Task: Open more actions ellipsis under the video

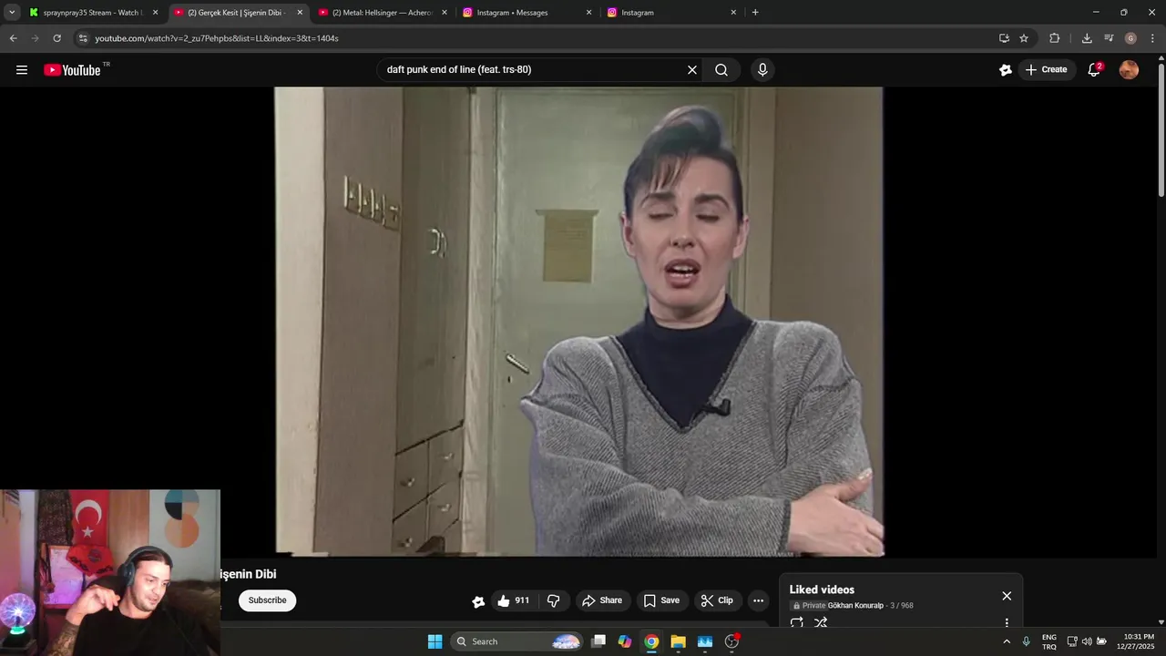Action: pyautogui.click(x=758, y=600)
